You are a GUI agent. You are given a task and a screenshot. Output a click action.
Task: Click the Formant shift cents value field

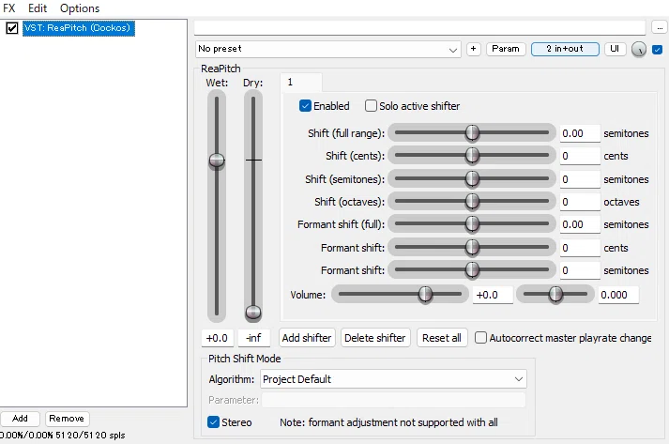[580, 248]
